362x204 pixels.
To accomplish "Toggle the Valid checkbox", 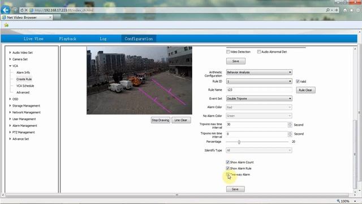I will [x=298, y=82].
